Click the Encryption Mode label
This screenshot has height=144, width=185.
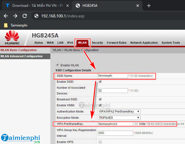coord(68,117)
